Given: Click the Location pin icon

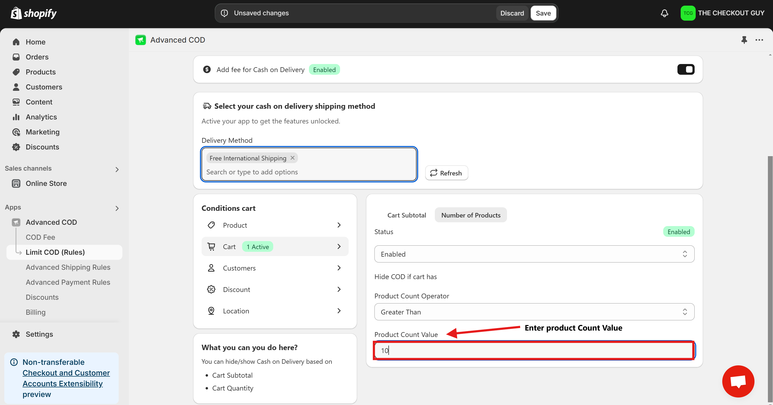Looking at the screenshot, I should tap(211, 311).
